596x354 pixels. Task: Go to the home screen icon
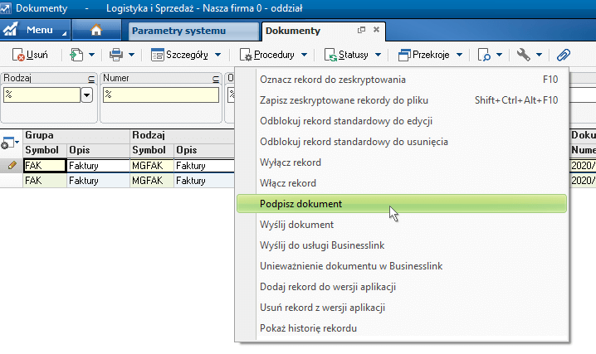click(x=96, y=30)
